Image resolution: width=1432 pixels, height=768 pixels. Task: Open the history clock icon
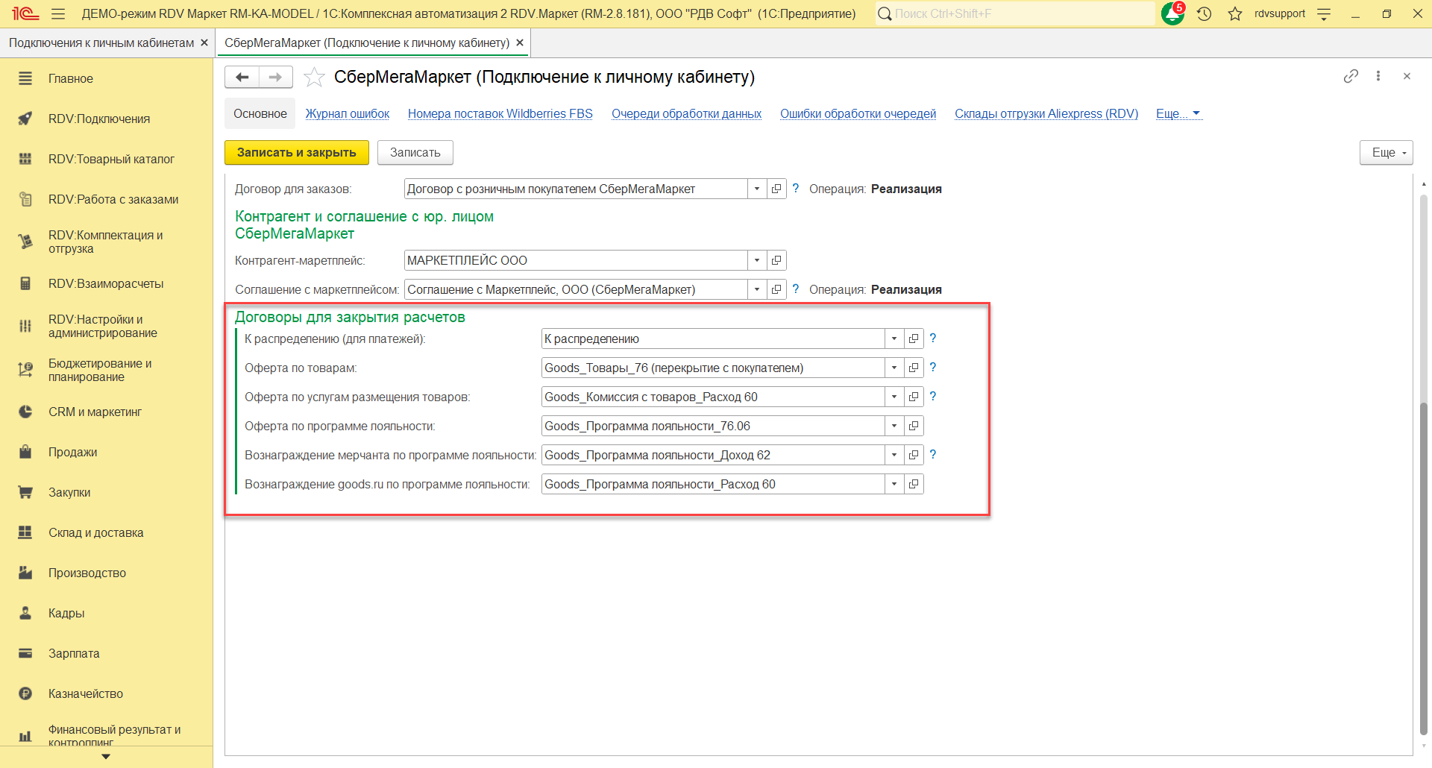pos(1204,14)
